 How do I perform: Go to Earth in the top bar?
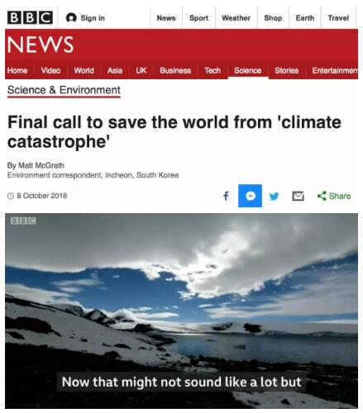(305, 18)
